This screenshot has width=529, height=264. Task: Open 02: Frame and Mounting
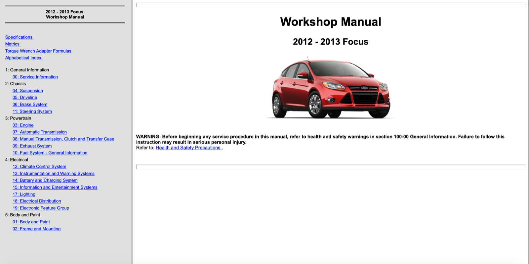coord(36,229)
